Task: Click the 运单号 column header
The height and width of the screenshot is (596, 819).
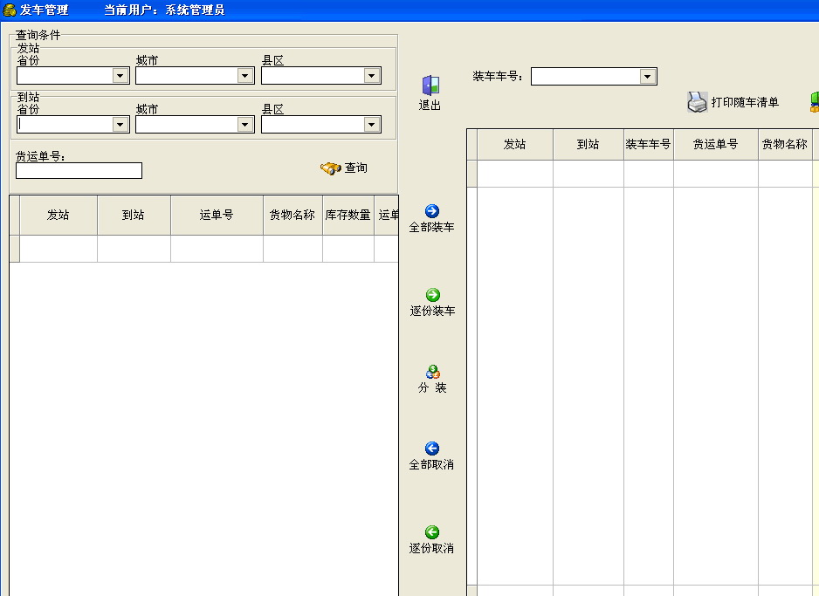Action: point(216,215)
